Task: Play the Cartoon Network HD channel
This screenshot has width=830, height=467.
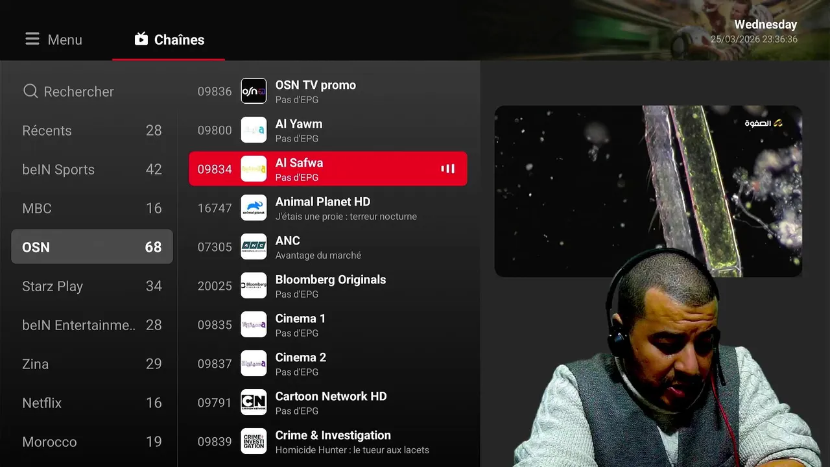Action: click(x=328, y=403)
